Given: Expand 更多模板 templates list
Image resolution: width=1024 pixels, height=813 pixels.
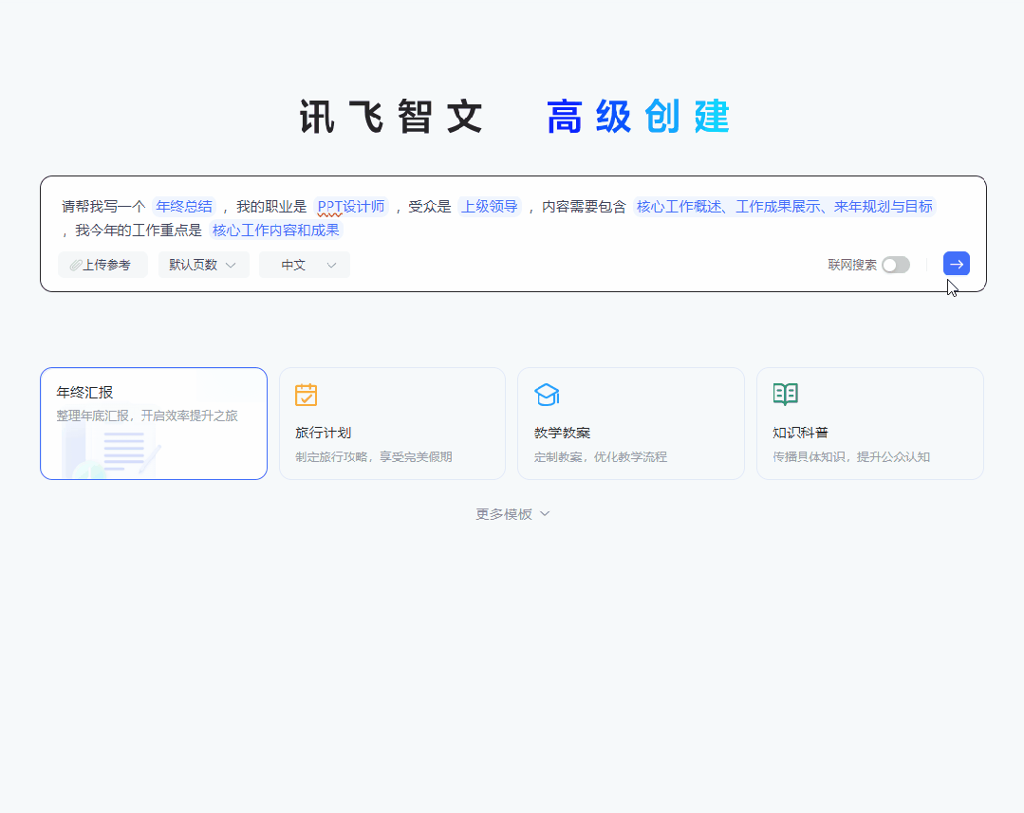Looking at the screenshot, I should click(512, 514).
